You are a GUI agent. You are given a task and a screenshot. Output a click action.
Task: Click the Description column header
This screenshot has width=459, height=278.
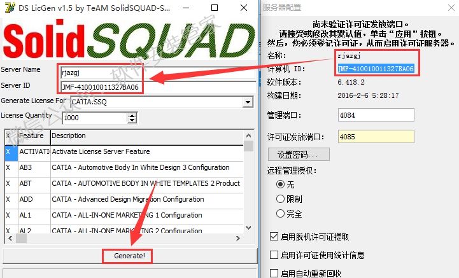click(x=147, y=136)
